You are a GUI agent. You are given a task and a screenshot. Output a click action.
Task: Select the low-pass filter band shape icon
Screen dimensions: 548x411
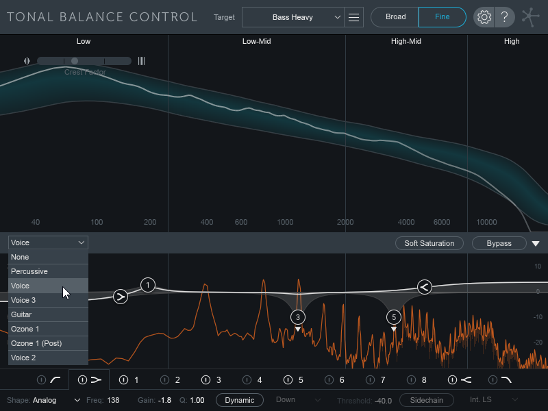pos(506,380)
